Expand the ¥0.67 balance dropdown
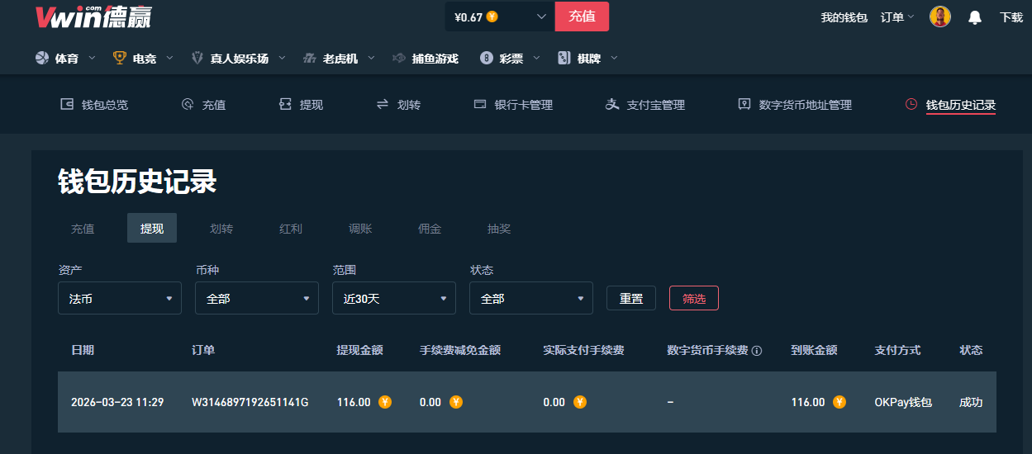The height and width of the screenshot is (454, 1032). (542, 17)
